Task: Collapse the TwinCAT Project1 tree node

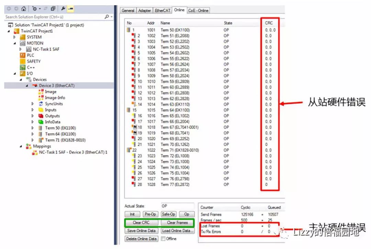Action: [x=9, y=31]
